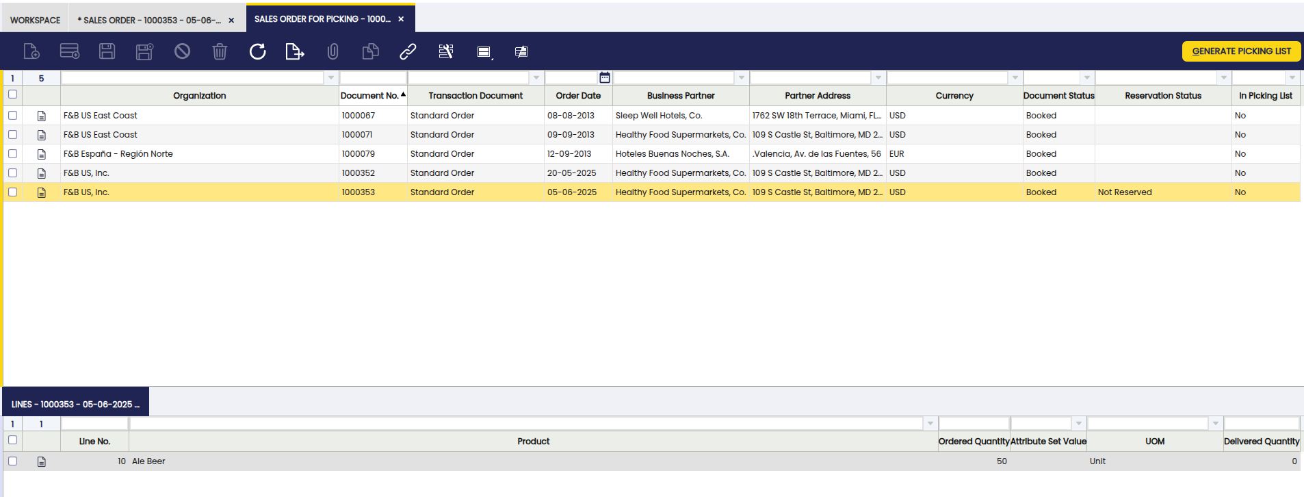
Task: Toggle select-all checkbox in orders header
Action: tap(12, 94)
